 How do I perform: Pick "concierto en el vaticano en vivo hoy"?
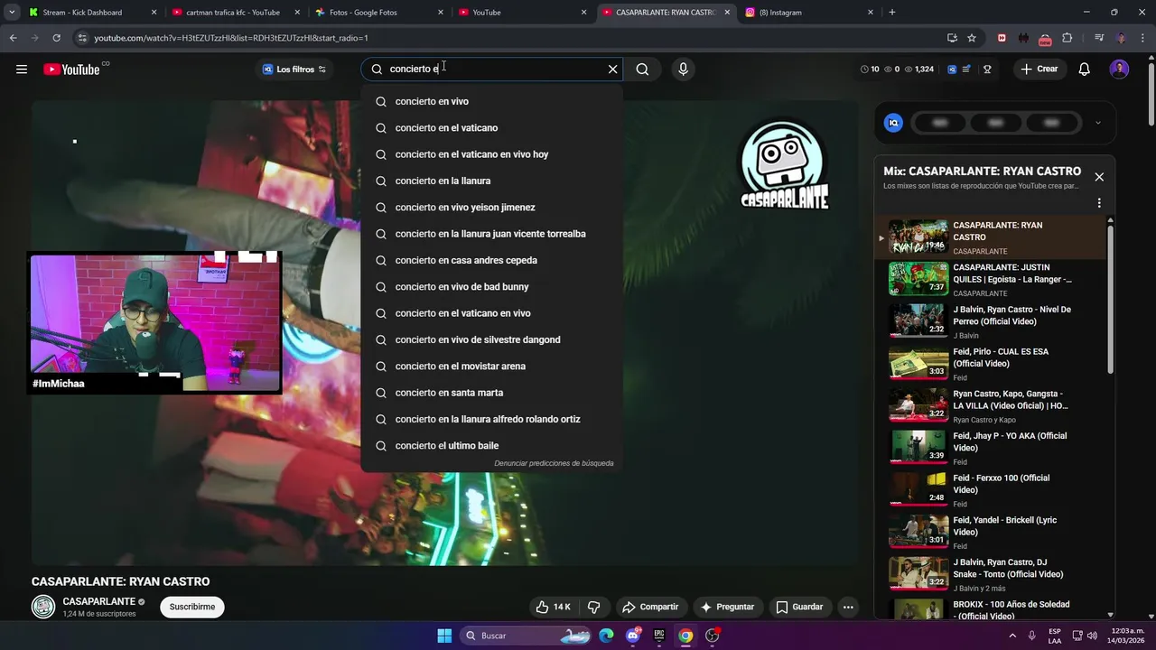coord(491,154)
